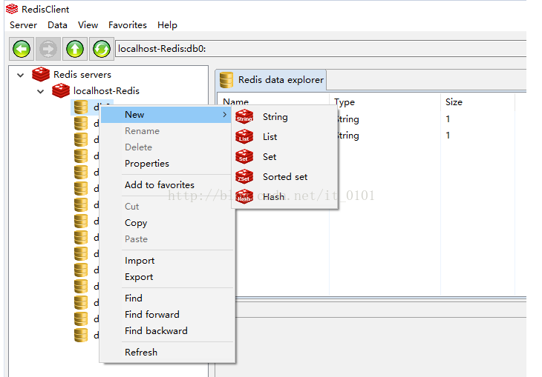
Task: Click Size value 1 in first row
Action: pyautogui.click(x=448, y=119)
